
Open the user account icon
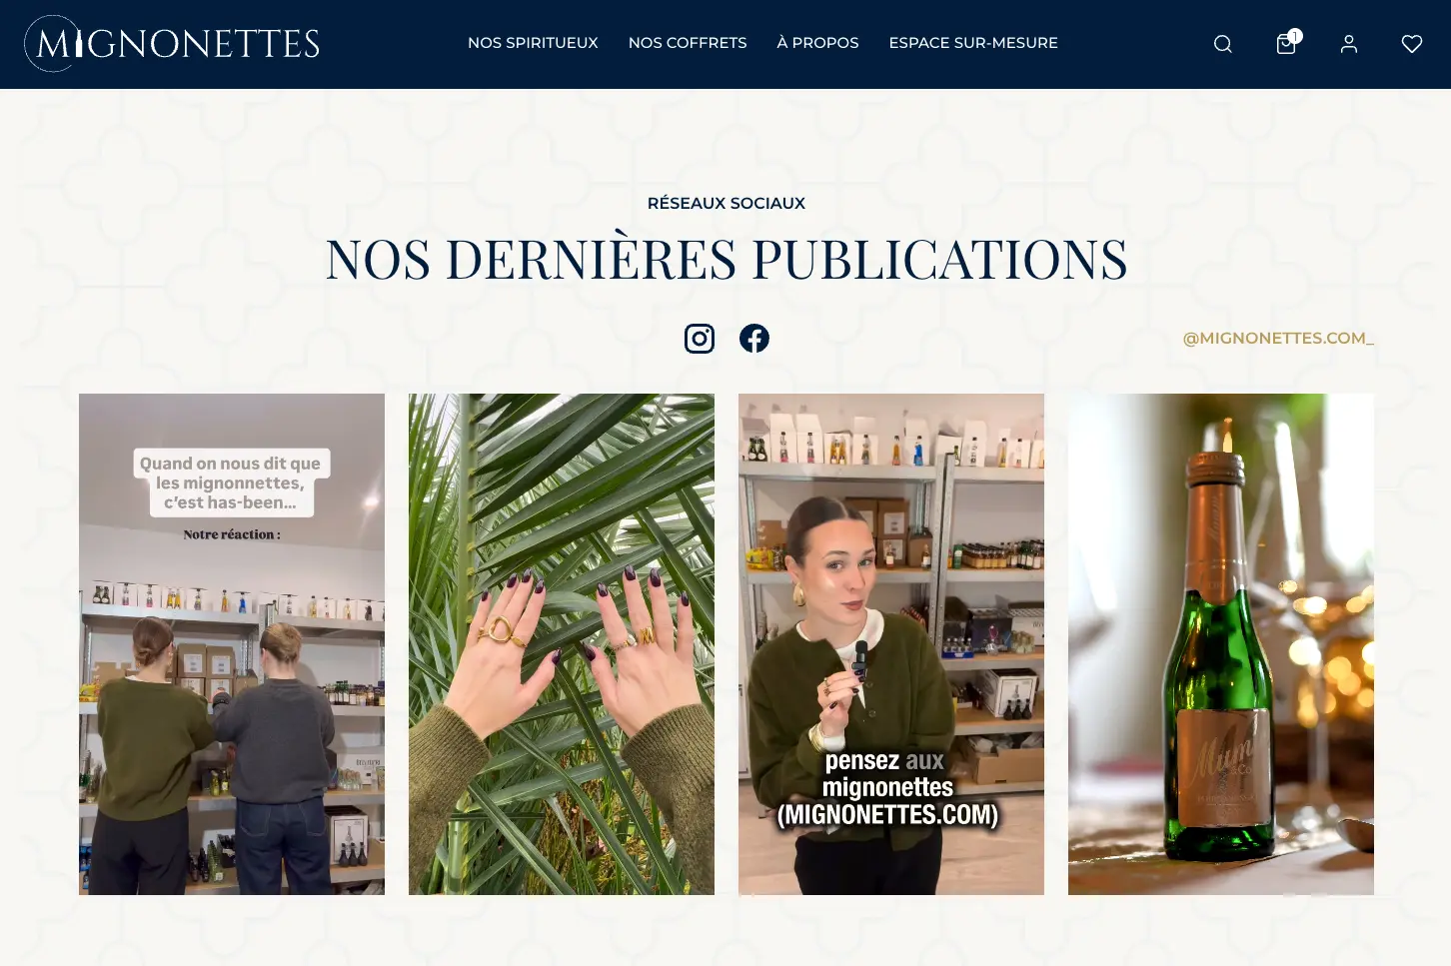click(1349, 44)
